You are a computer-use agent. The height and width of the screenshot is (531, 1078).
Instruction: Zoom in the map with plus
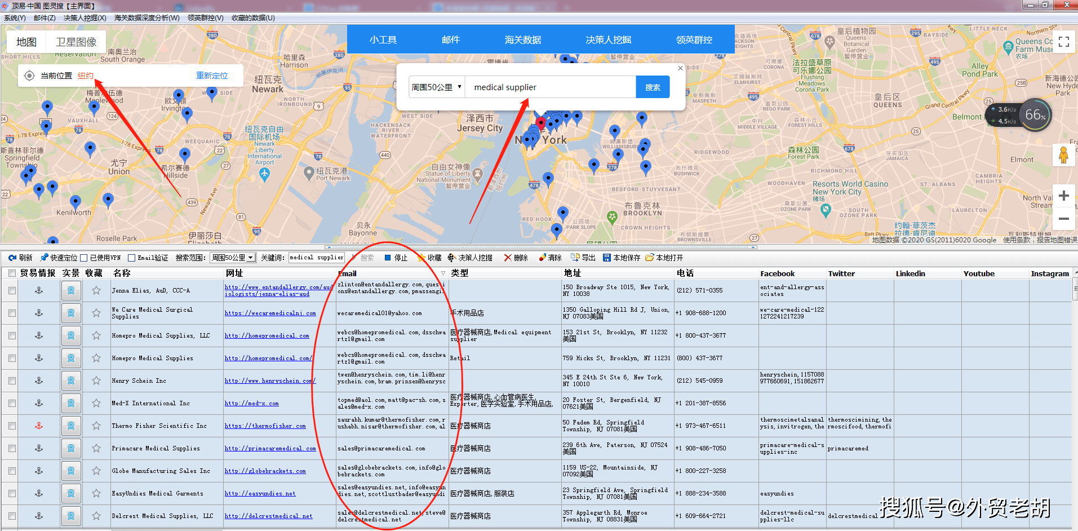(1064, 196)
